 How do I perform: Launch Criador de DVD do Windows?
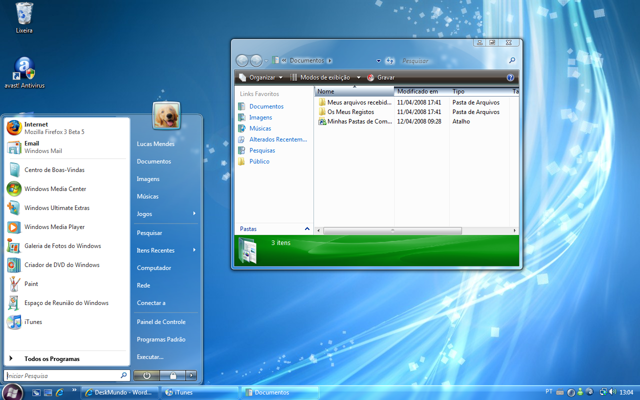click(66, 265)
